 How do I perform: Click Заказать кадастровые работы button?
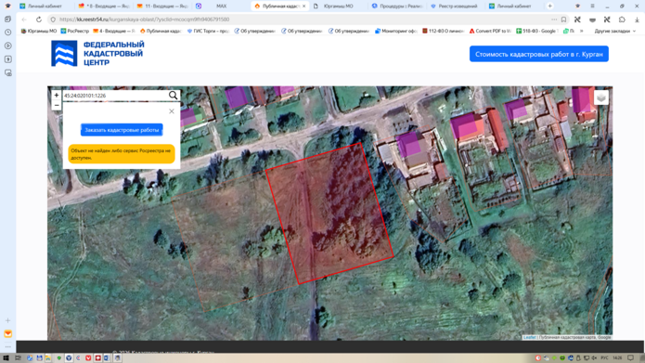coord(122,130)
